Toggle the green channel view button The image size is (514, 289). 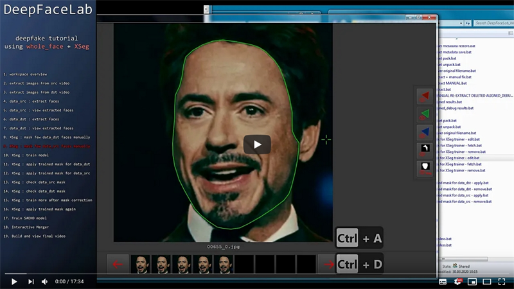pos(425,114)
